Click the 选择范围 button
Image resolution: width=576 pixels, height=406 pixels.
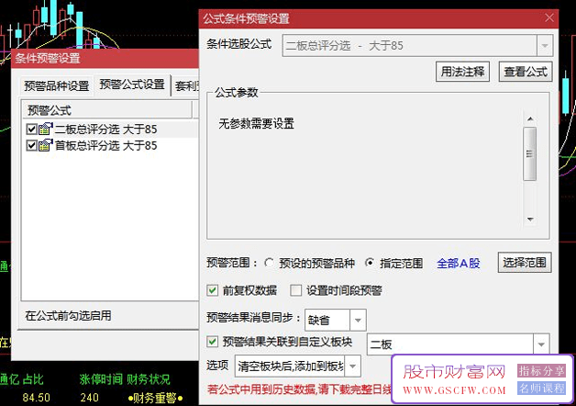[x=525, y=263]
